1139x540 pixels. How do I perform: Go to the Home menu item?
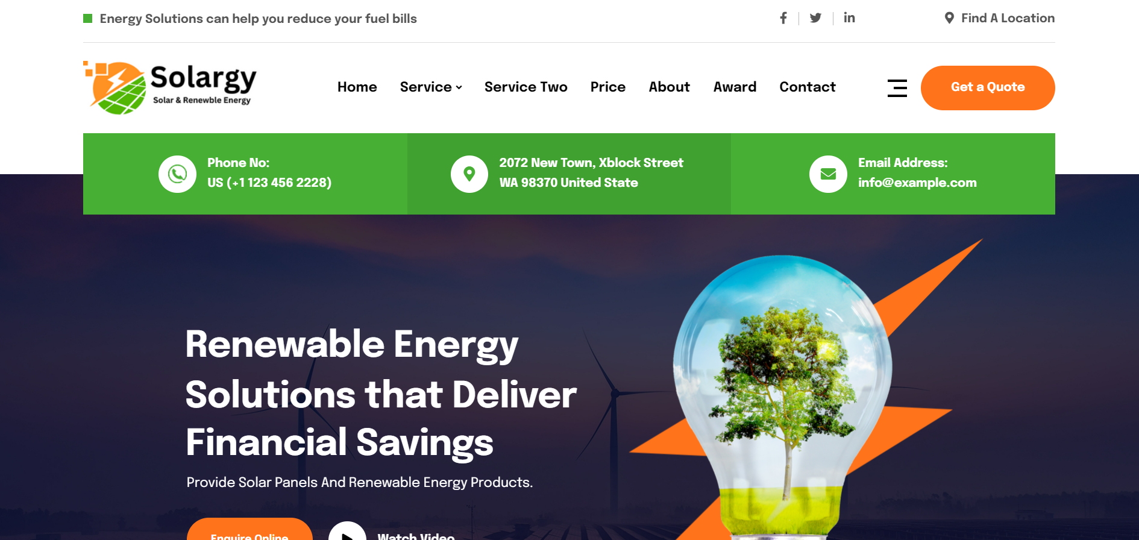click(357, 87)
